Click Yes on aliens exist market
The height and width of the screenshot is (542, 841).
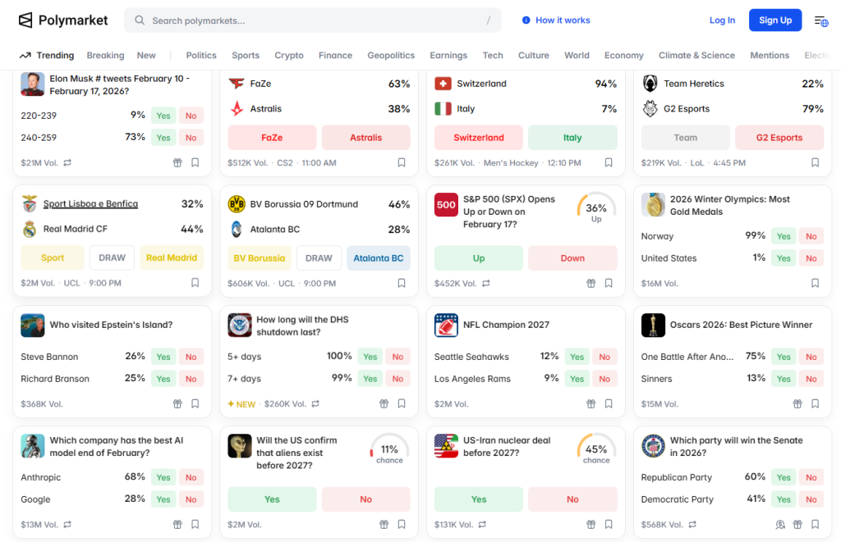click(272, 499)
